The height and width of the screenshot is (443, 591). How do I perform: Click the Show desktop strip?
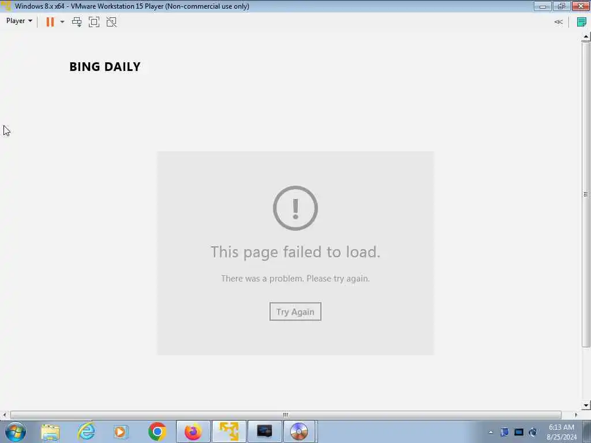pyautogui.click(x=586, y=431)
